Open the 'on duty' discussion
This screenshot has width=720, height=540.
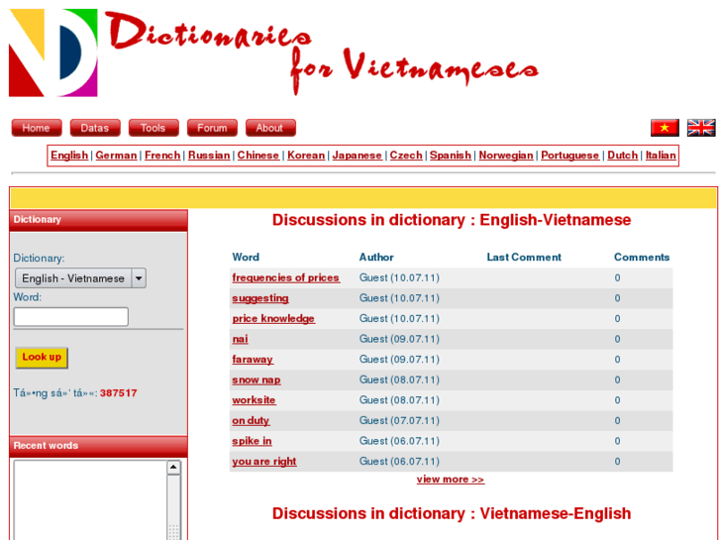(251, 420)
